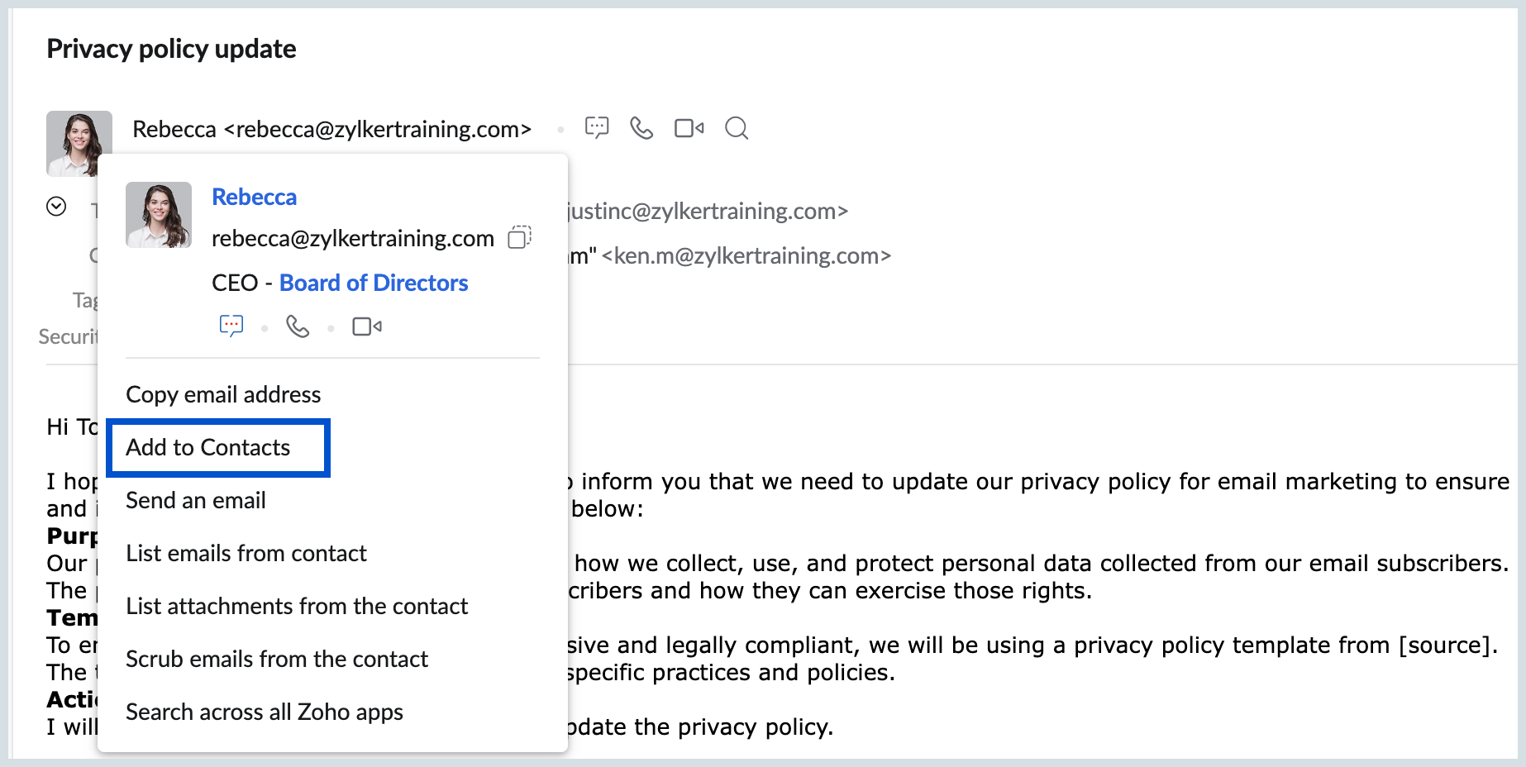Select Scrub emails from the contact

[x=276, y=659]
